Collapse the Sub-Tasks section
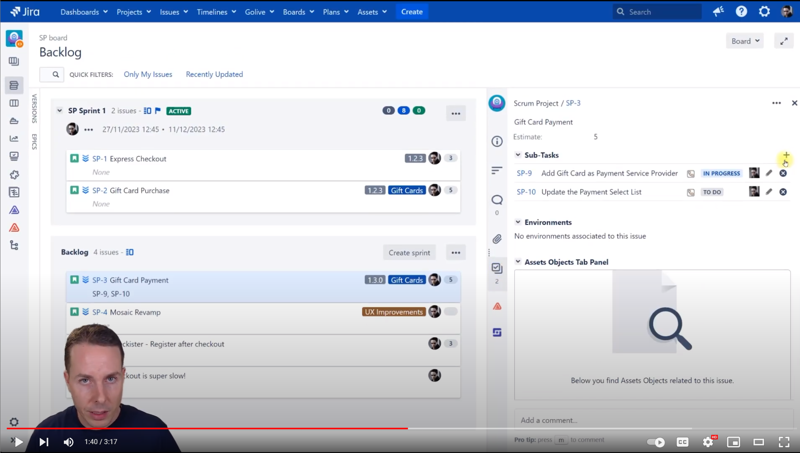Image resolution: width=800 pixels, height=453 pixels. click(x=518, y=155)
